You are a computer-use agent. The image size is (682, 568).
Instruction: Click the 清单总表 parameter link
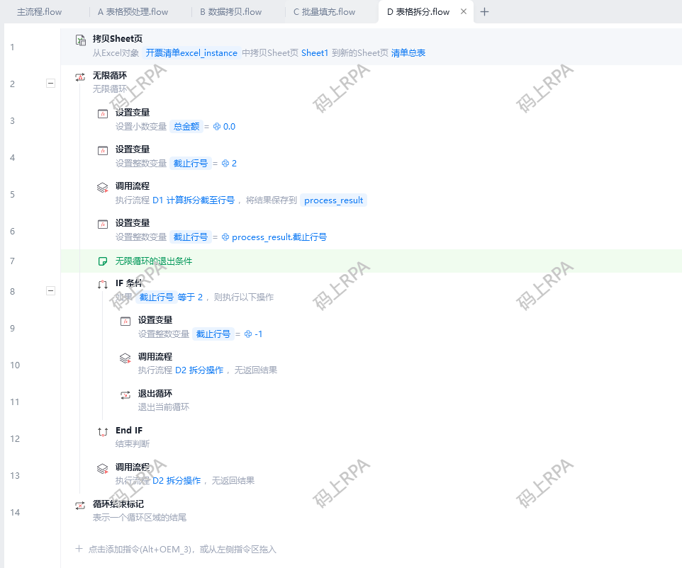click(408, 53)
